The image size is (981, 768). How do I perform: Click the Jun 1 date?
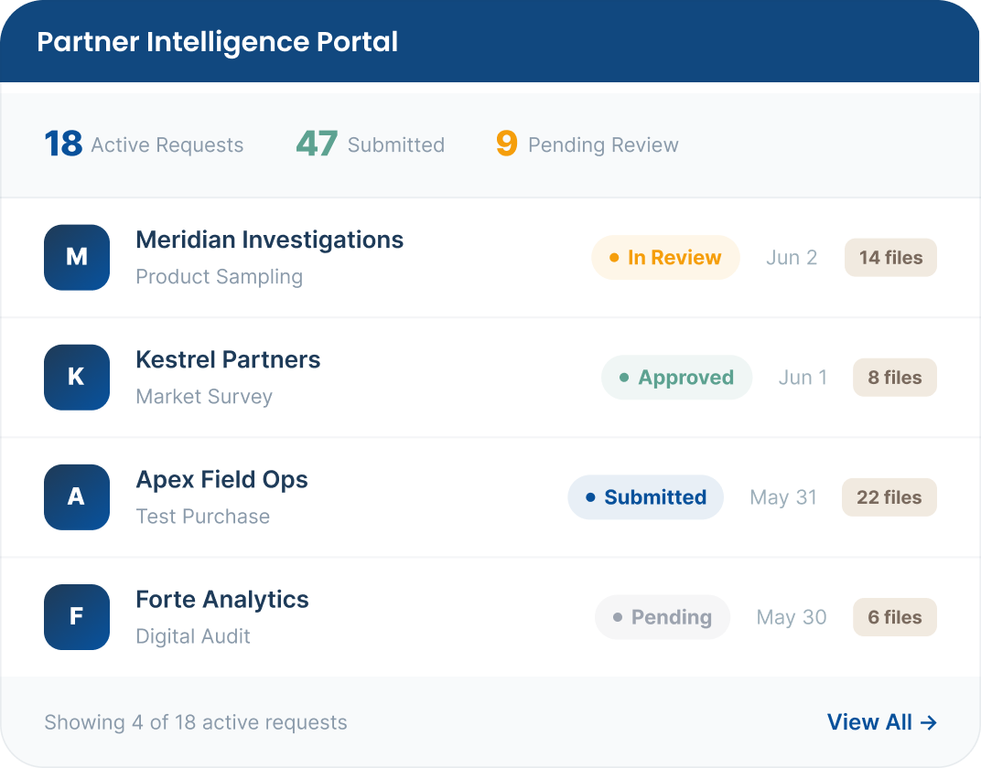pyautogui.click(x=803, y=378)
